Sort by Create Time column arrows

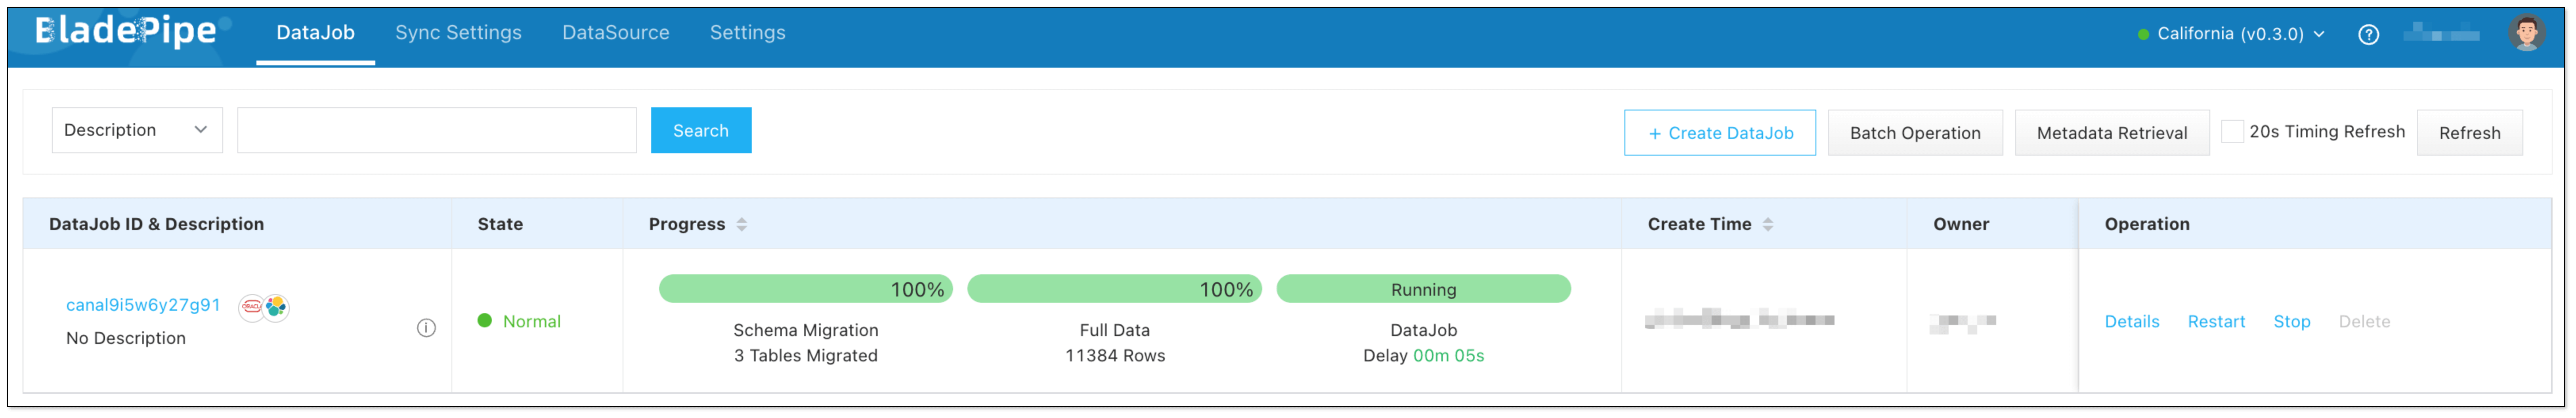[x=1768, y=224]
